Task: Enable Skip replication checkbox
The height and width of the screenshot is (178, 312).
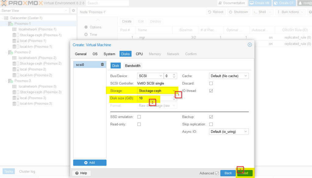Action: (211, 124)
